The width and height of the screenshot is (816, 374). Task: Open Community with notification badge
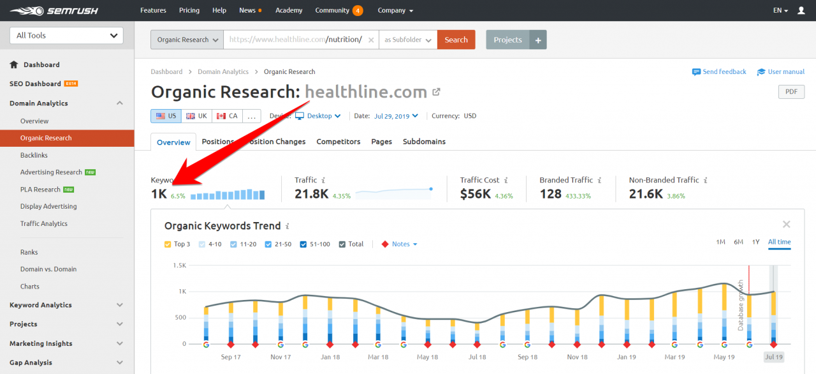click(x=339, y=10)
